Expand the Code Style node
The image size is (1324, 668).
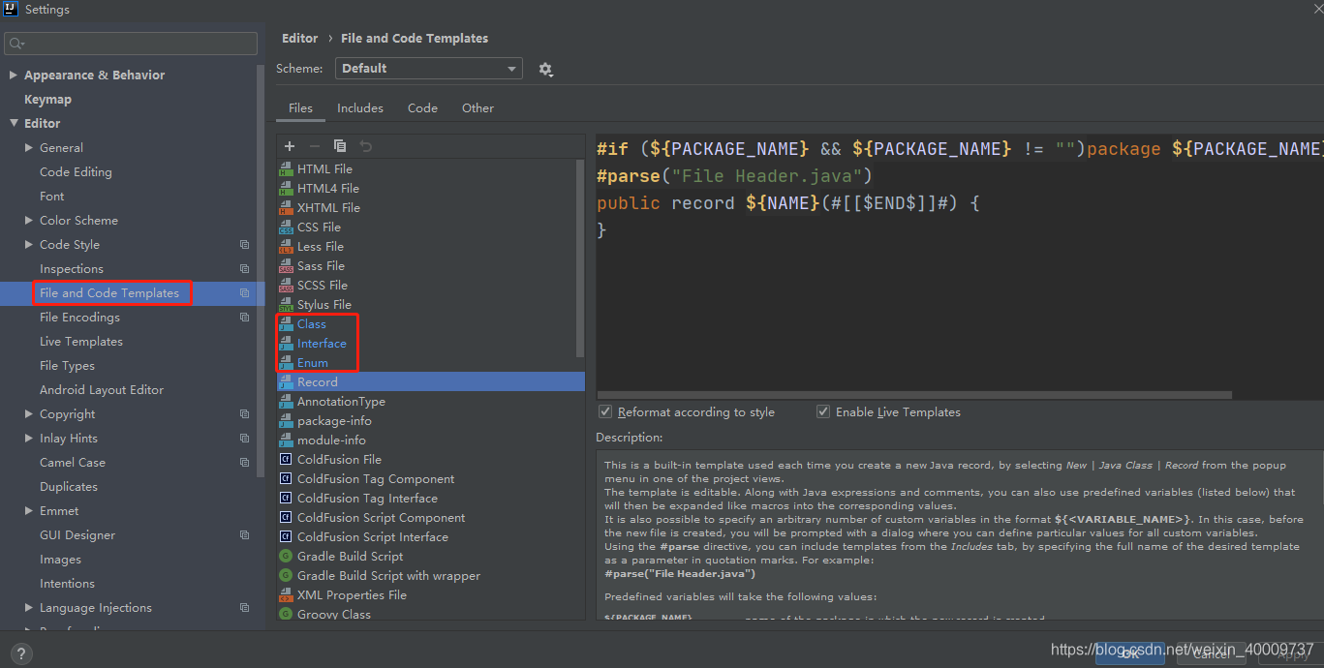click(x=29, y=245)
